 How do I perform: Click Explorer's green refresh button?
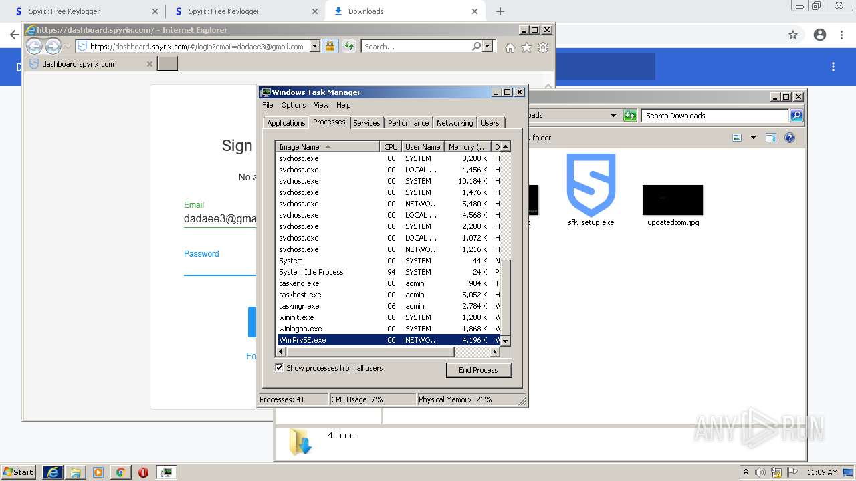click(630, 116)
